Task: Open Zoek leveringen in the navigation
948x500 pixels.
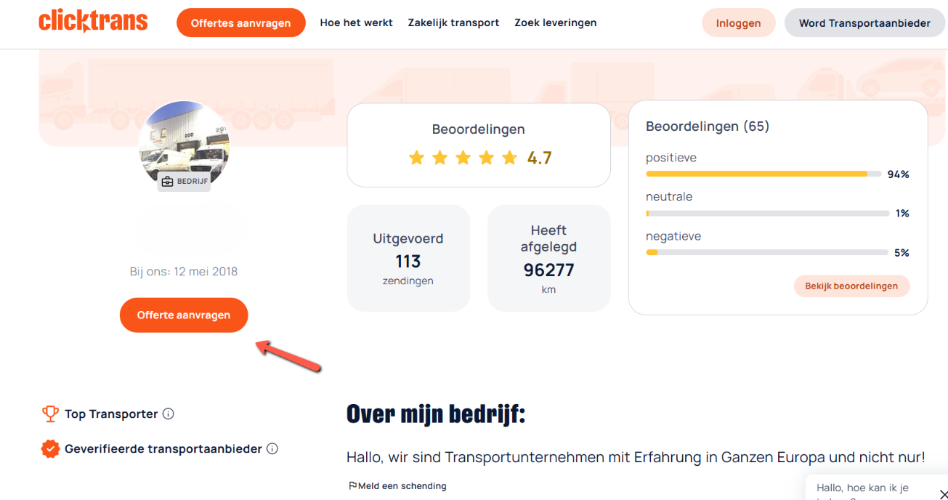Action: click(556, 23)
